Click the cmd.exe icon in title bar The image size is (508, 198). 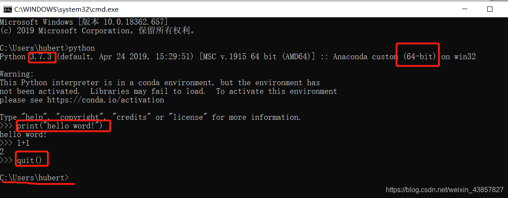click(7, 10)
